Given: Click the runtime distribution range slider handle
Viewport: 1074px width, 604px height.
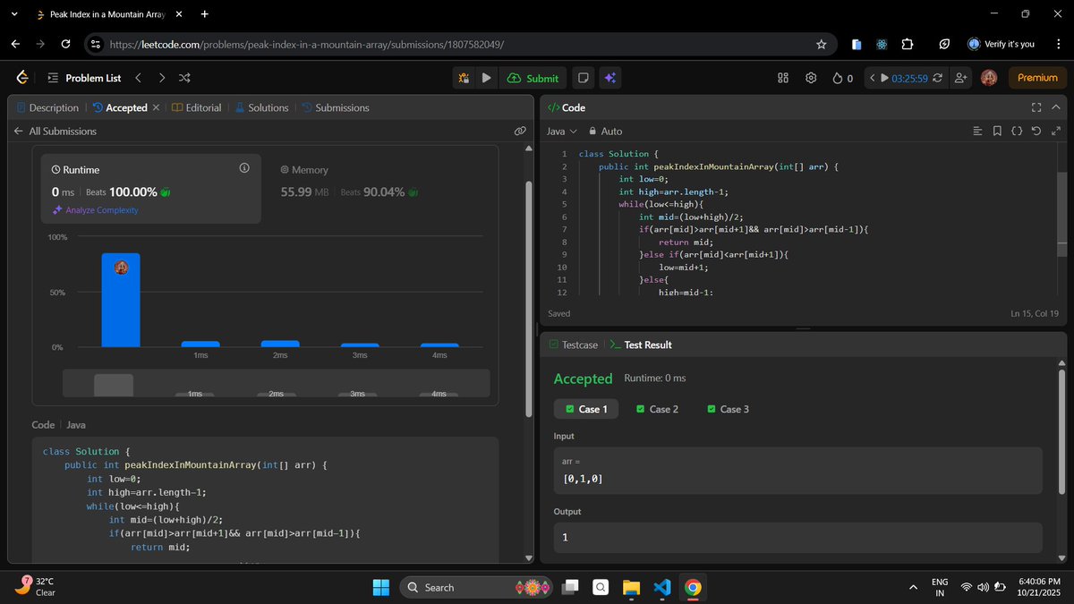Looking at the screenshot, I should pyautogui.click(x=114, y=385).
